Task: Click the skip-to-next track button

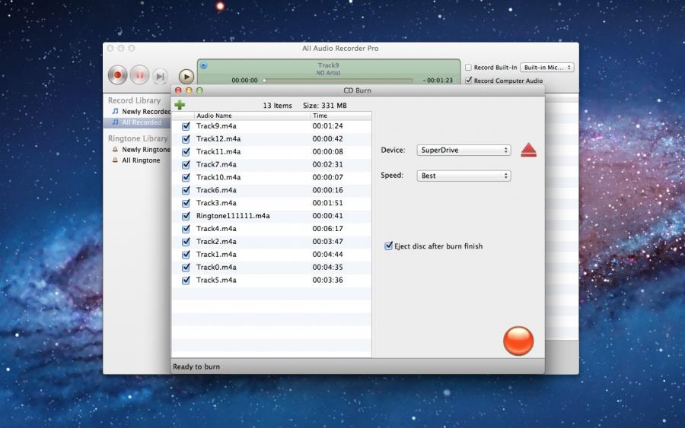Action: tap(161, 76)
